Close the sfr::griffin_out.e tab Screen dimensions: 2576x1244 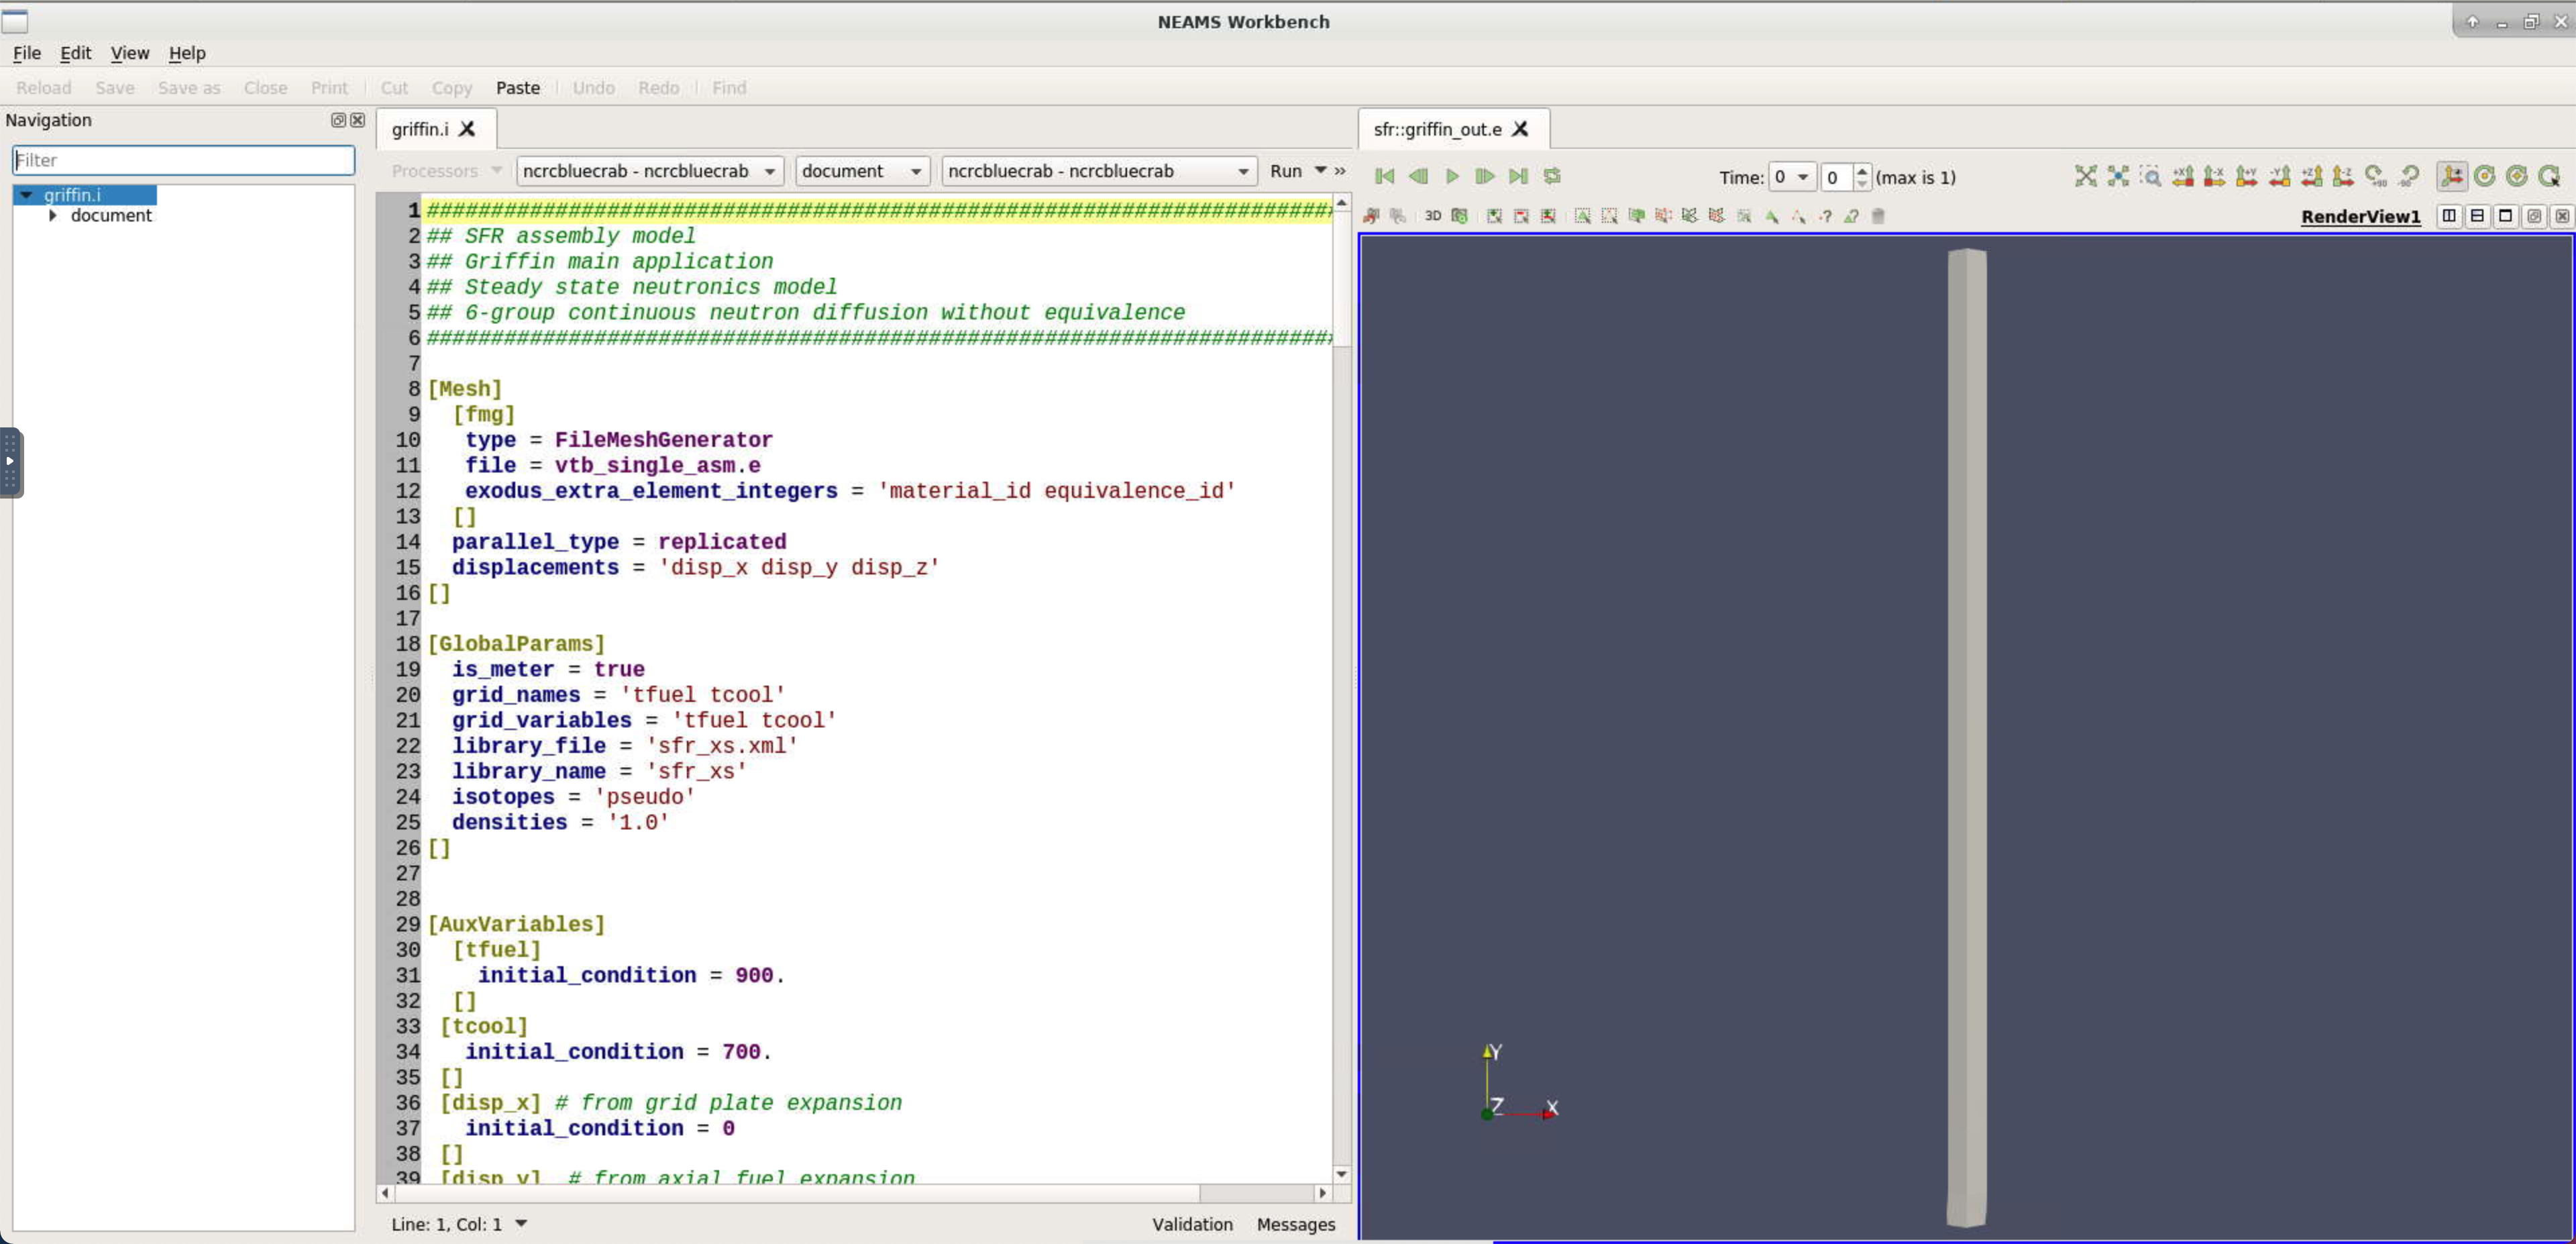click(1520, 129)
